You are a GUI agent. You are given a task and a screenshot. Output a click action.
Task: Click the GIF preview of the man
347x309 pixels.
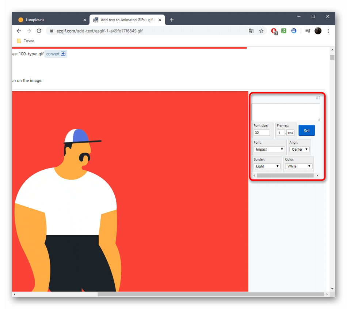130,191
